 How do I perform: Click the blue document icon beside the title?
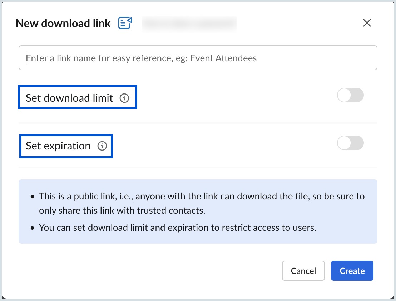(x=125, y=23)
